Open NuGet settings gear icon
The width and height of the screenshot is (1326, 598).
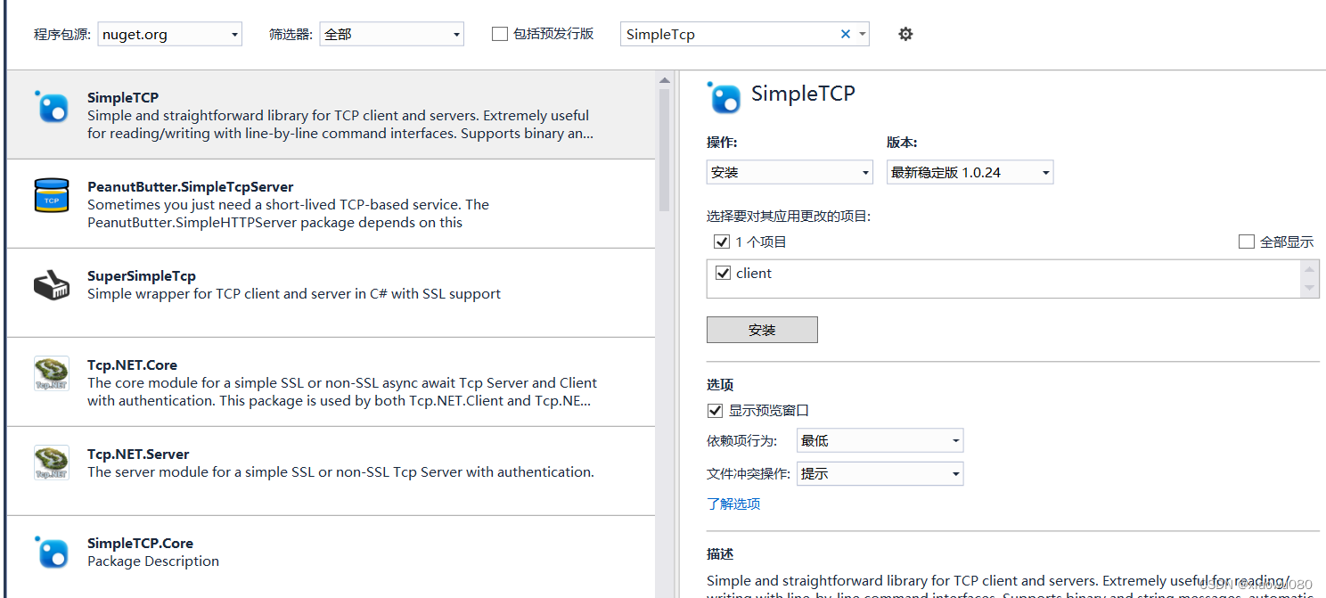click(x=905, y=34)
